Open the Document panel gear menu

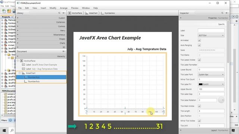click(64, 51)
